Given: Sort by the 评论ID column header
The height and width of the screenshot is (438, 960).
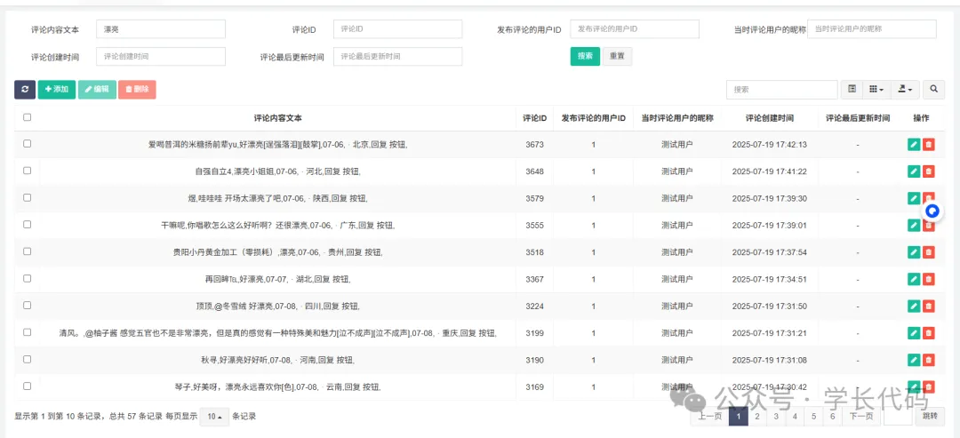Looking at the screenshot, I should pos(534,118).
